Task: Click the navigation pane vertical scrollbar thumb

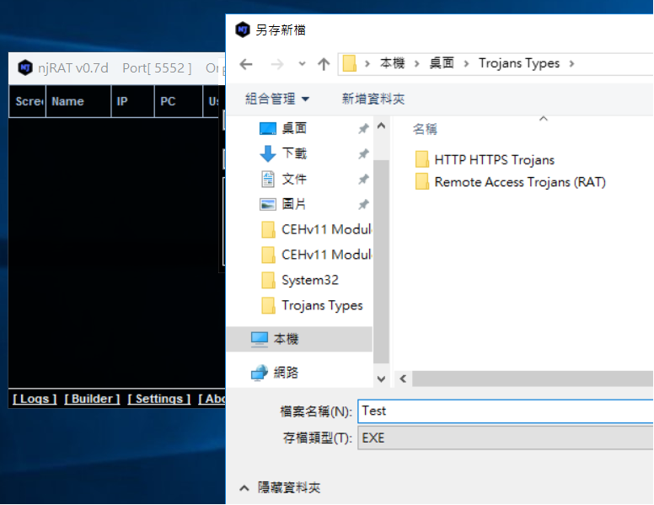Action: [x=381, y=261]
